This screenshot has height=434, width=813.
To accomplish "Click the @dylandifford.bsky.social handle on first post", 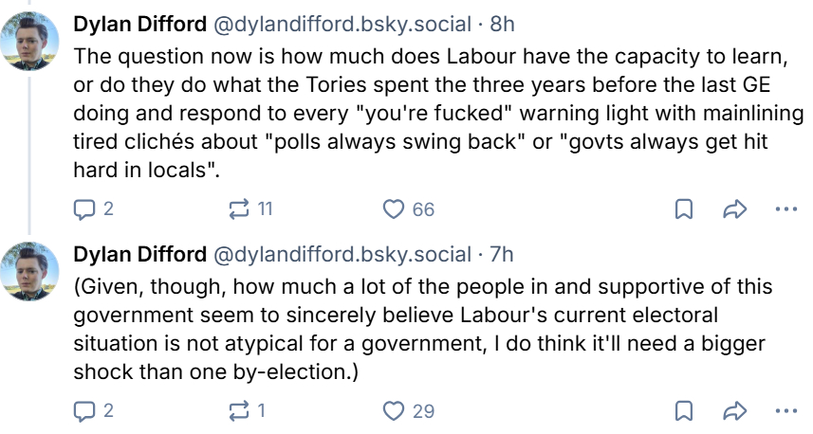I will pyautogui.click(x=342, y=24).
